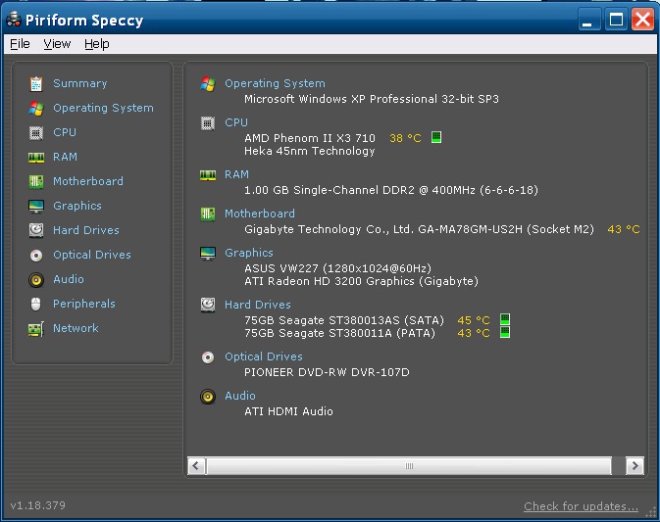
Task: Click the horizontal scrollbar right arrow
Action: pyautogui.click(x=635, y=465)
